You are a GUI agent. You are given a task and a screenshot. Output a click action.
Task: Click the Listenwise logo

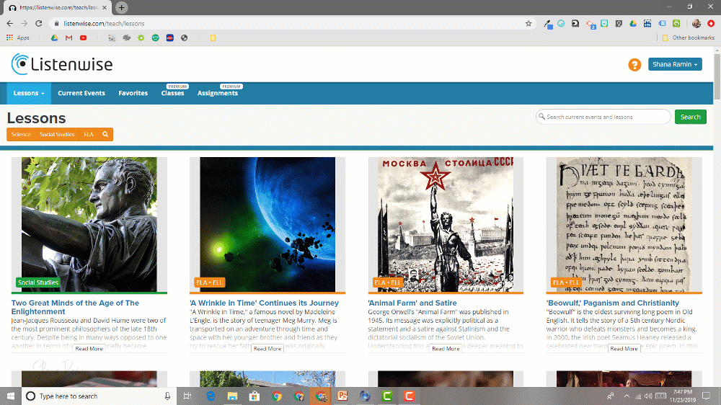pos(62,64)
